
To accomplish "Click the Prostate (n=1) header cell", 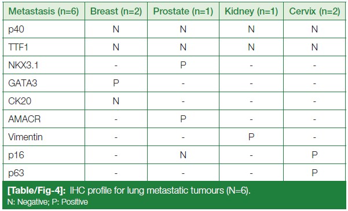I will [183, 12].
